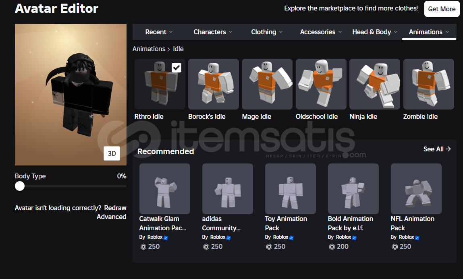Choose the Mage Idle animation icon

(267, 84)
